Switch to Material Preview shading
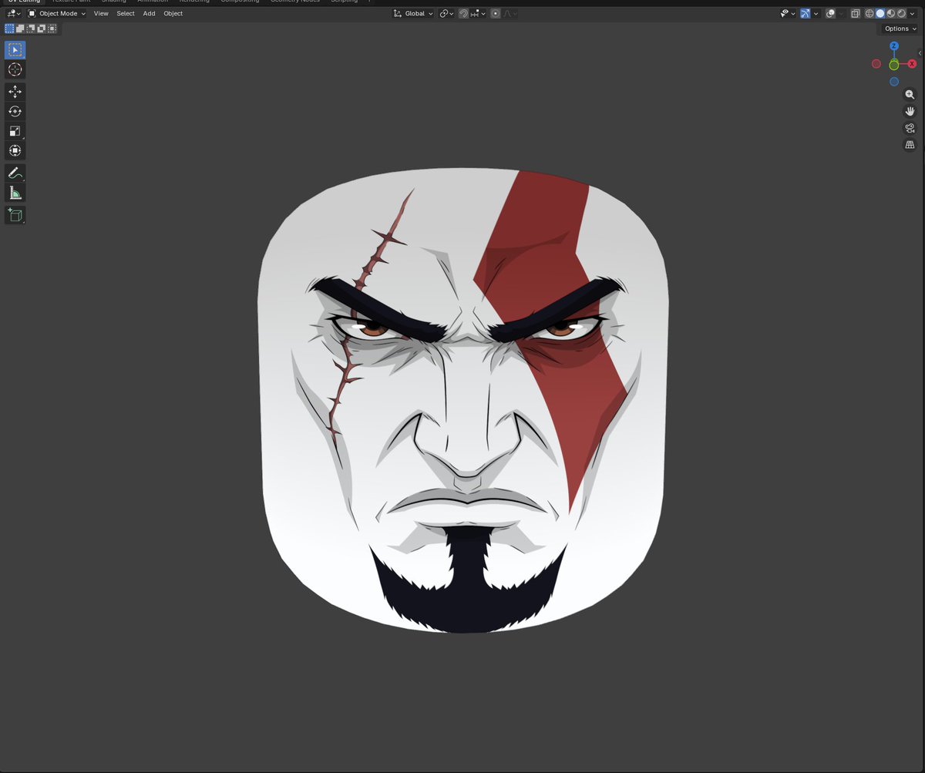 click(x=890, y=14)
